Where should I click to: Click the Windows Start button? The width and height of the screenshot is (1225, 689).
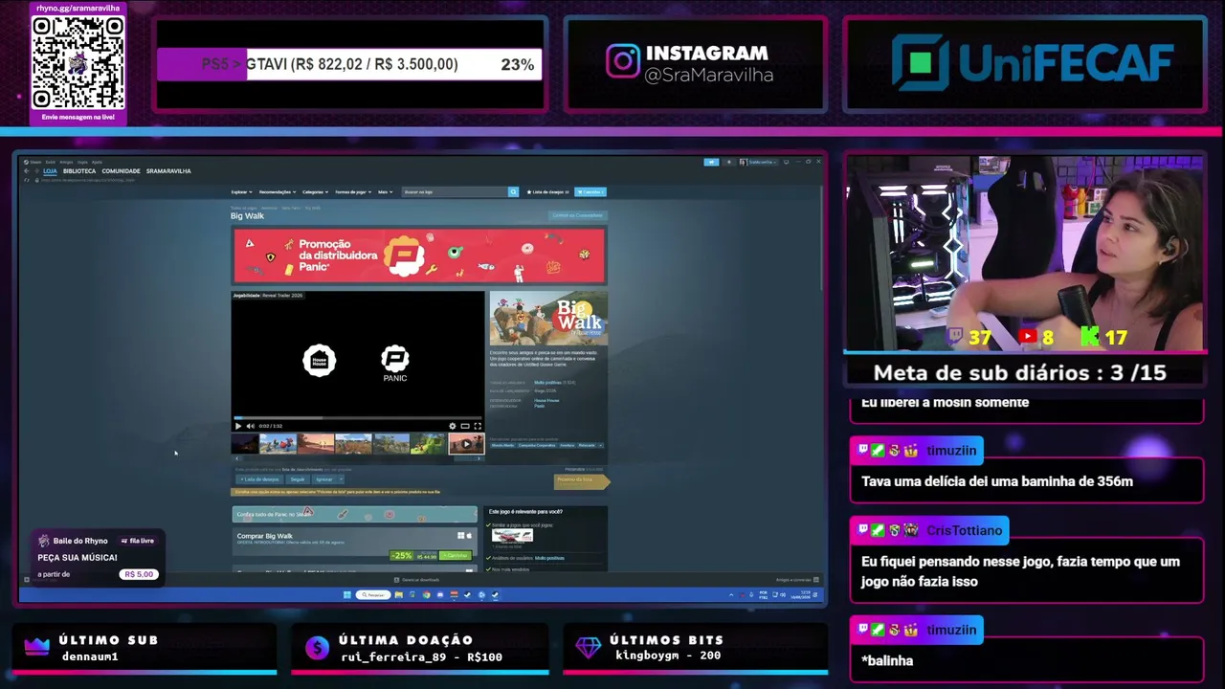click(347, 595)
